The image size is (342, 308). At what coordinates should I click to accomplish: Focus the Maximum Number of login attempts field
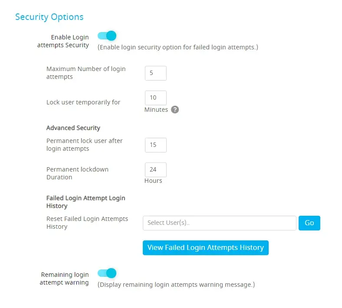coord(155,73)
